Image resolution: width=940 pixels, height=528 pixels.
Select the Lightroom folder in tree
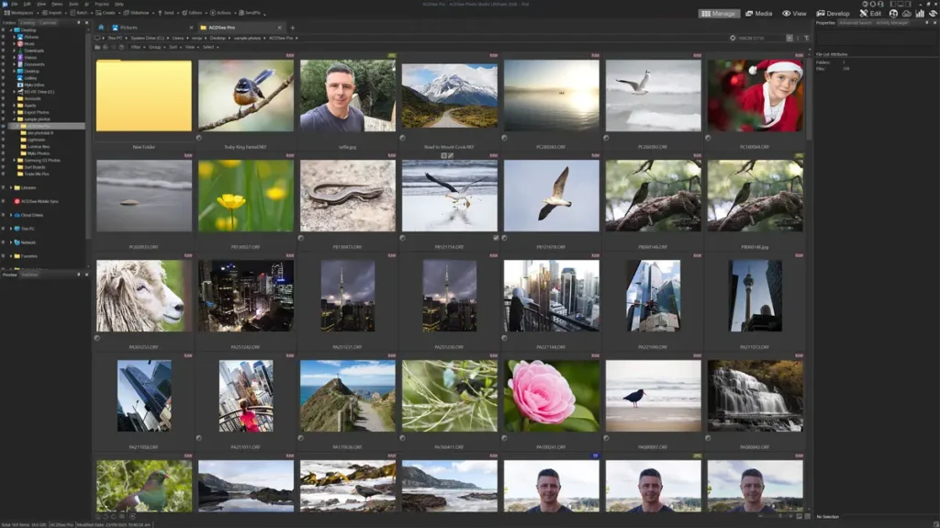coord(36,140)
